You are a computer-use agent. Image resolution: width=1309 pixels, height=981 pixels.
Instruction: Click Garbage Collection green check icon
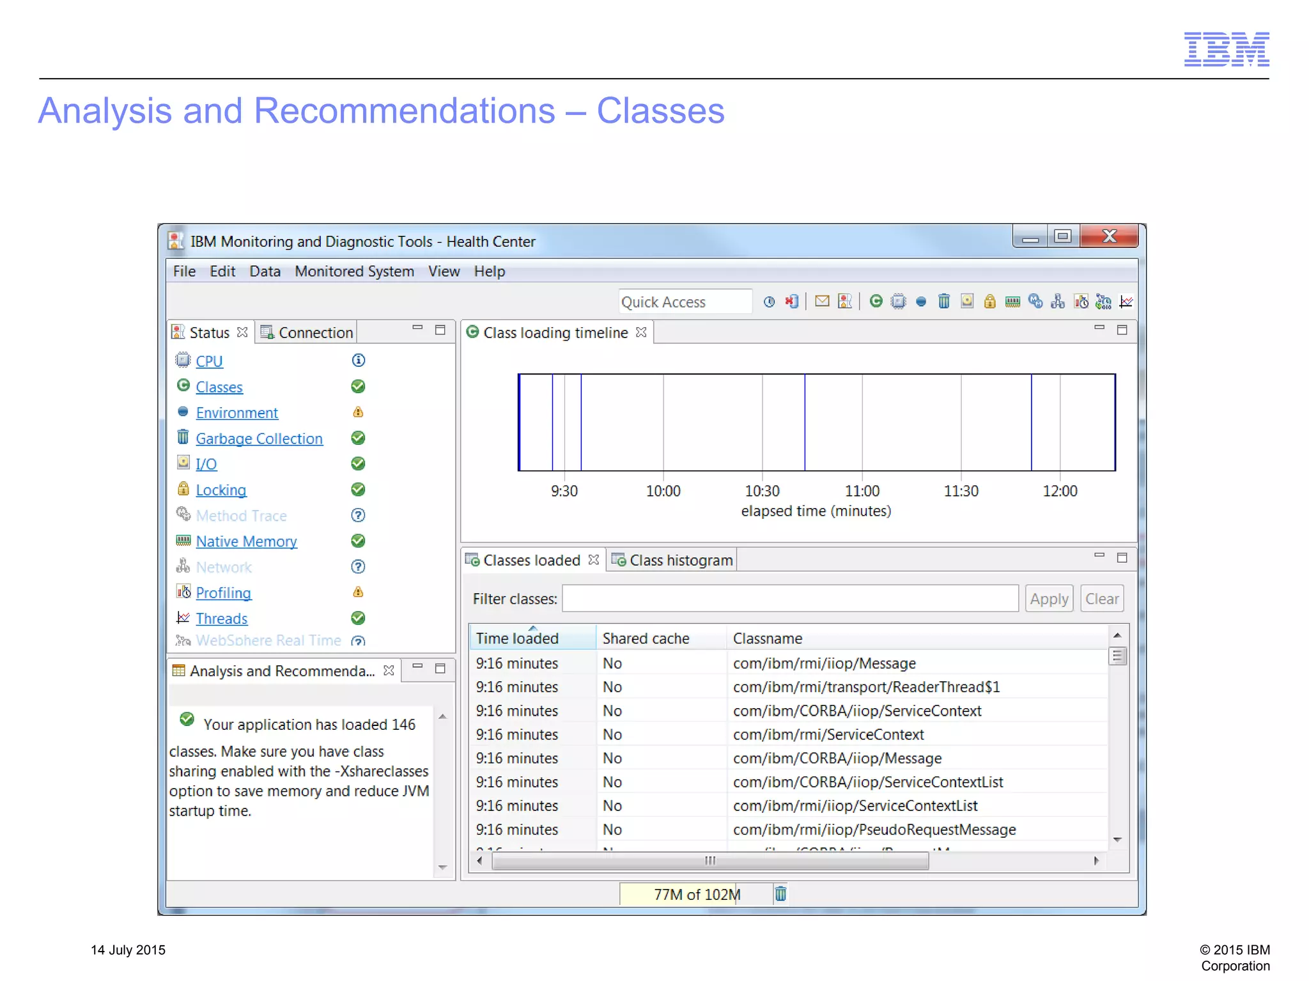pos(359,438)
